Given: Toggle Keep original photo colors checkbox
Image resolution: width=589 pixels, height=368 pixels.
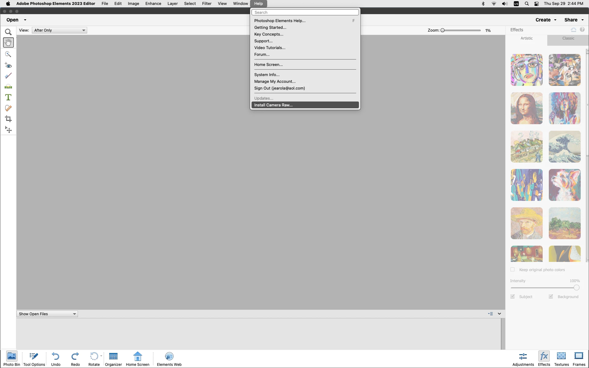Looking at the screenshot, I should (512, 270).
